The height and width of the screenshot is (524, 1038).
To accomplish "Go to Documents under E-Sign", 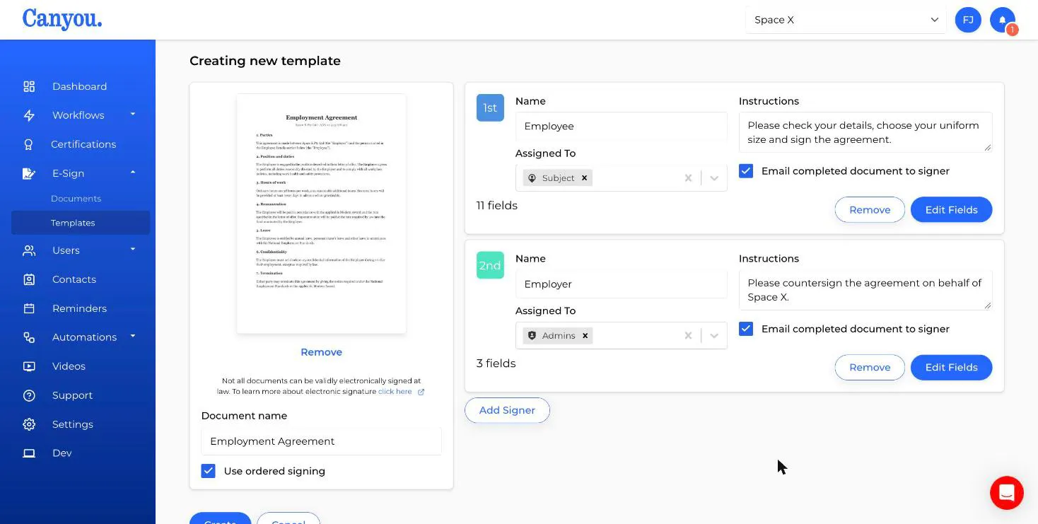I will point(76,199).
